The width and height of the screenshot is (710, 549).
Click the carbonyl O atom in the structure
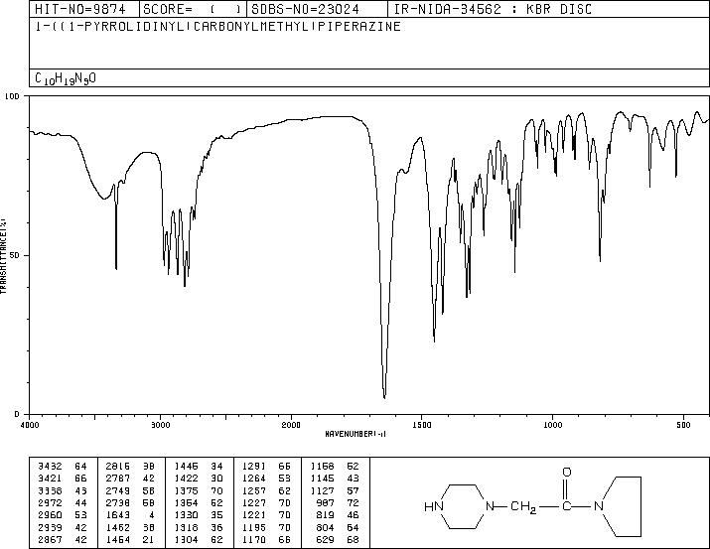click(x=566, y=472)
